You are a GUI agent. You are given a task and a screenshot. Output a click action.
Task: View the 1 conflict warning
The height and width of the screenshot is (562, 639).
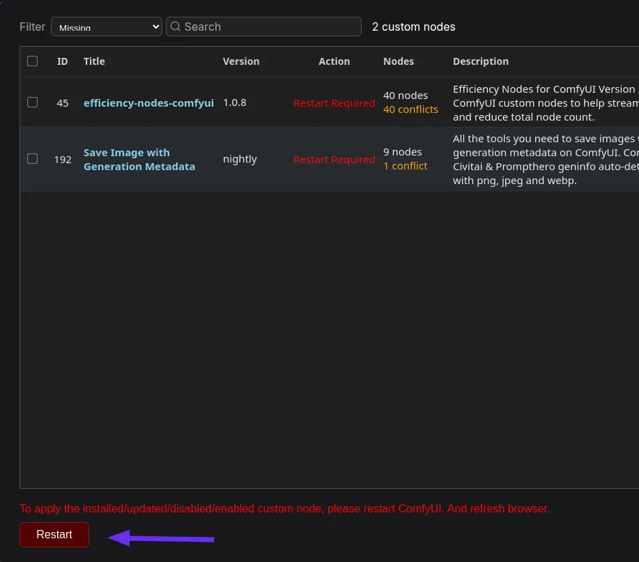click(x=406, y=166)
